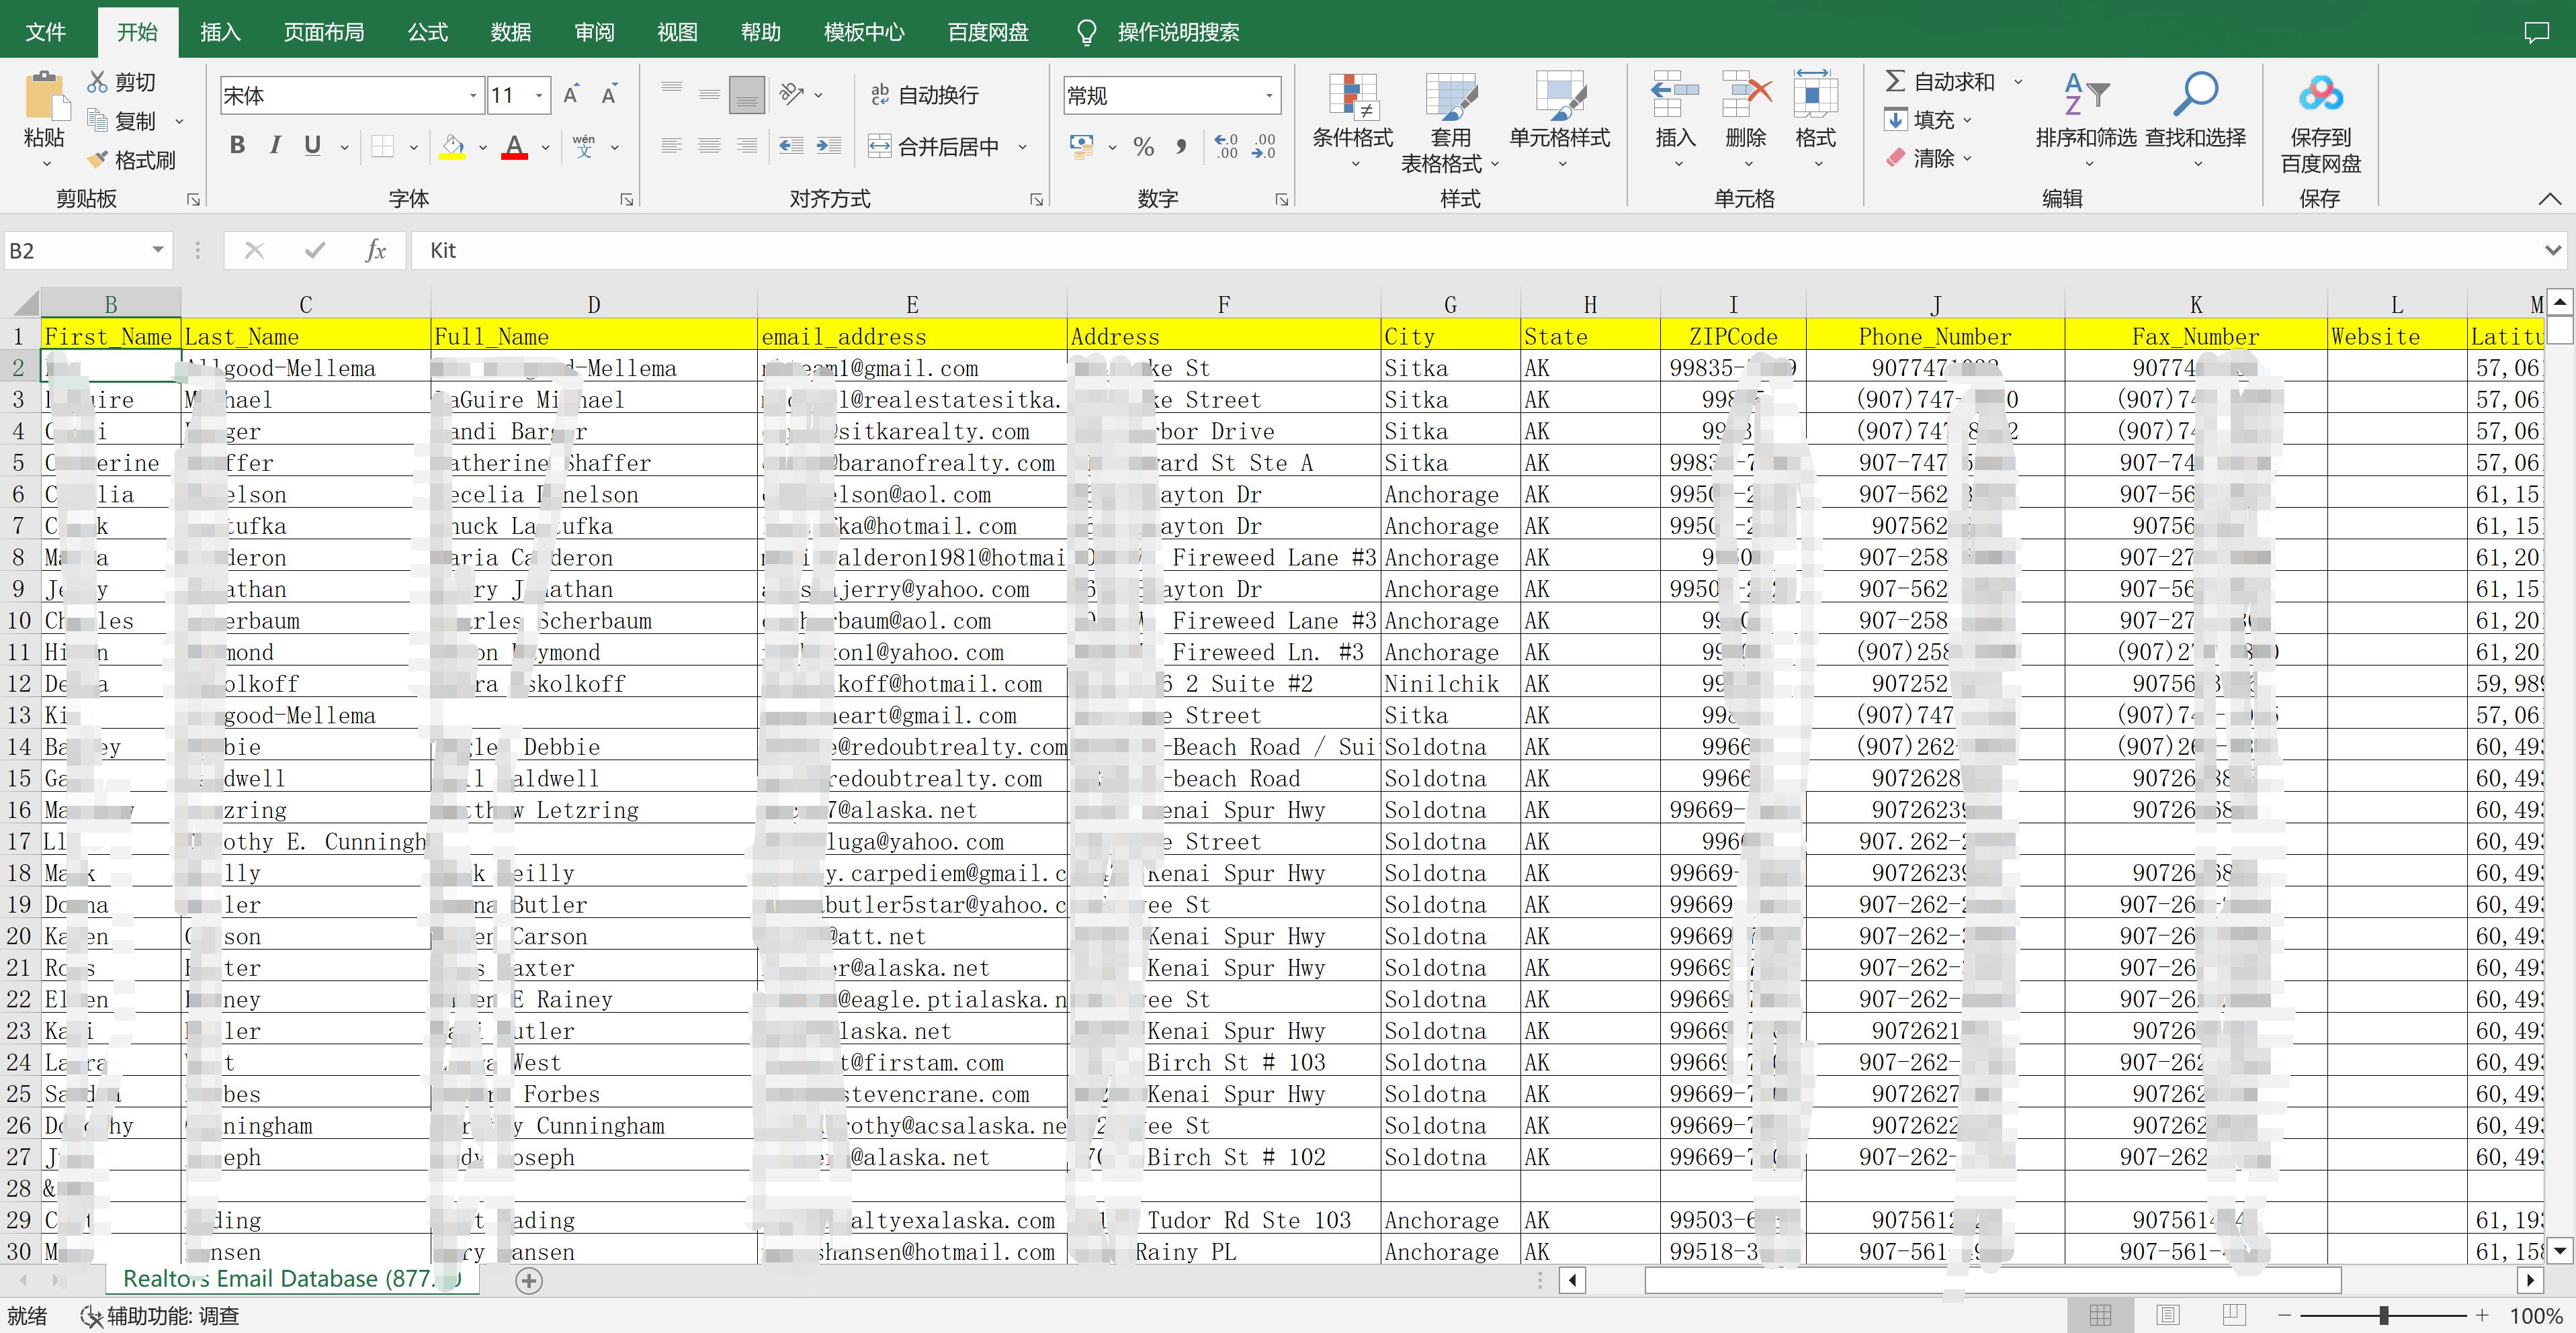This screenshot has height=1333, width=2576.
Task: Click the decrease indent icon
Action: click(791, 147)
